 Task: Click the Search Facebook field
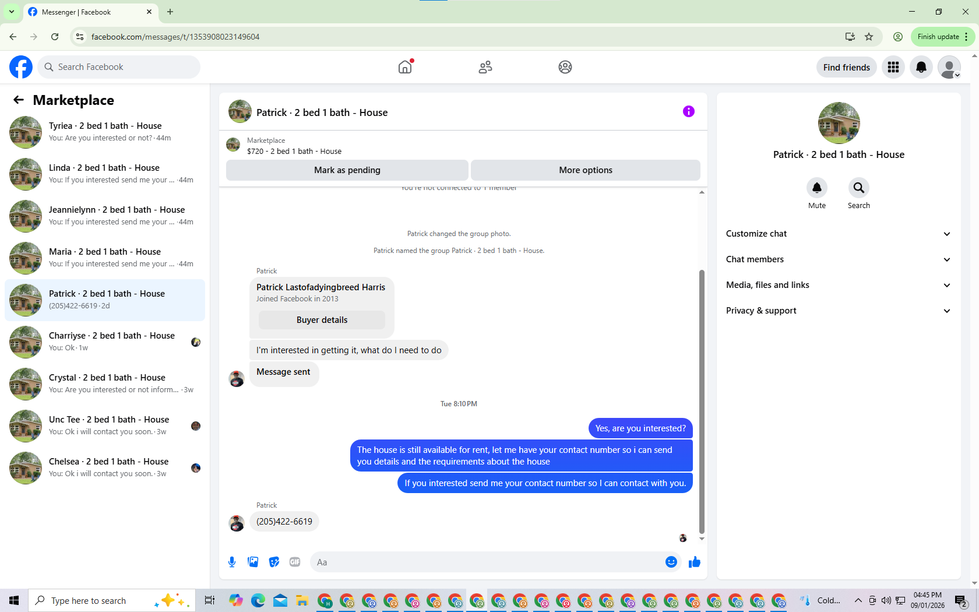tap(119, 67)
